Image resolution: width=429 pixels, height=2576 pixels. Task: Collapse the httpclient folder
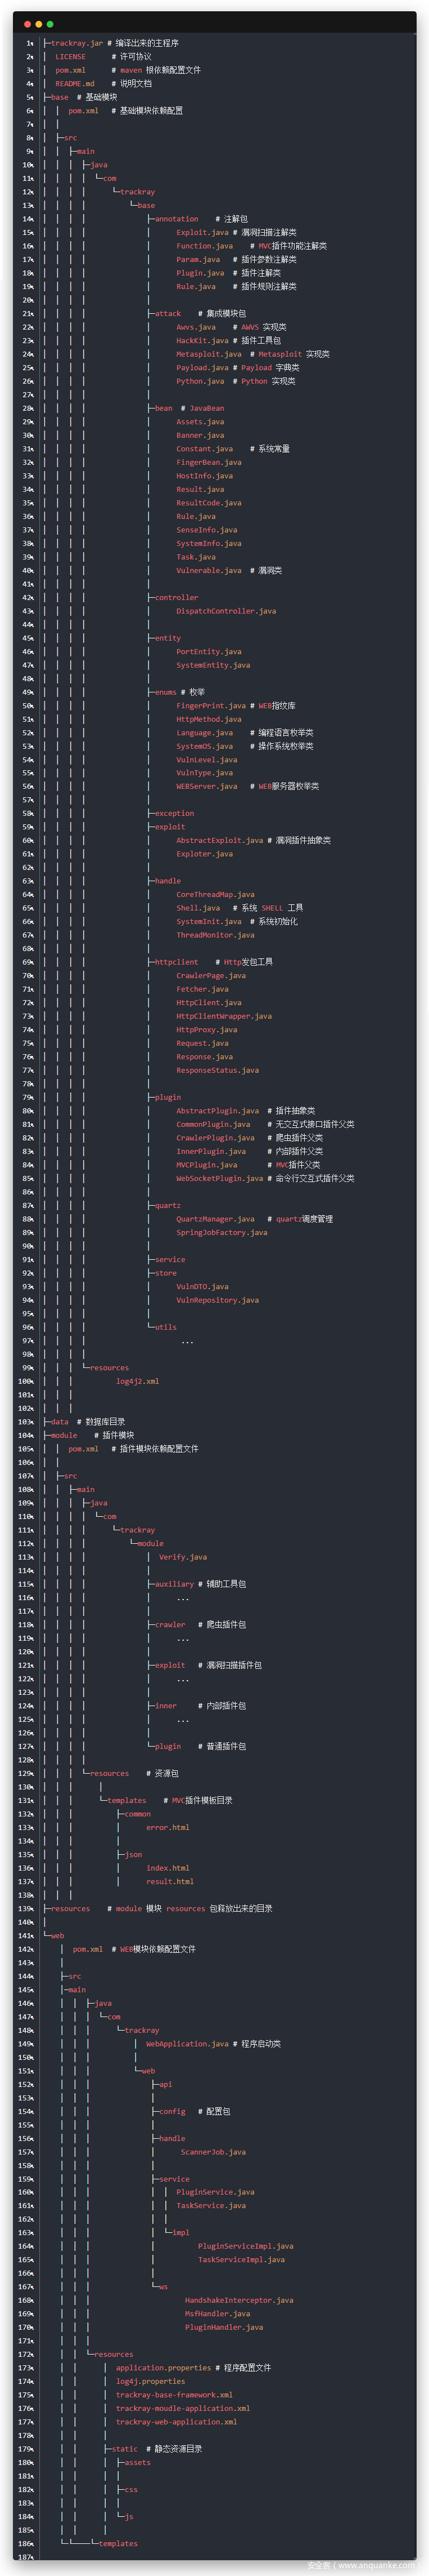pos(175,962)
